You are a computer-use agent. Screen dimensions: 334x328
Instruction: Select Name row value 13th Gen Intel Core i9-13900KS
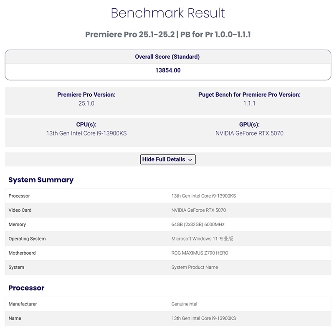pos(204,318)
